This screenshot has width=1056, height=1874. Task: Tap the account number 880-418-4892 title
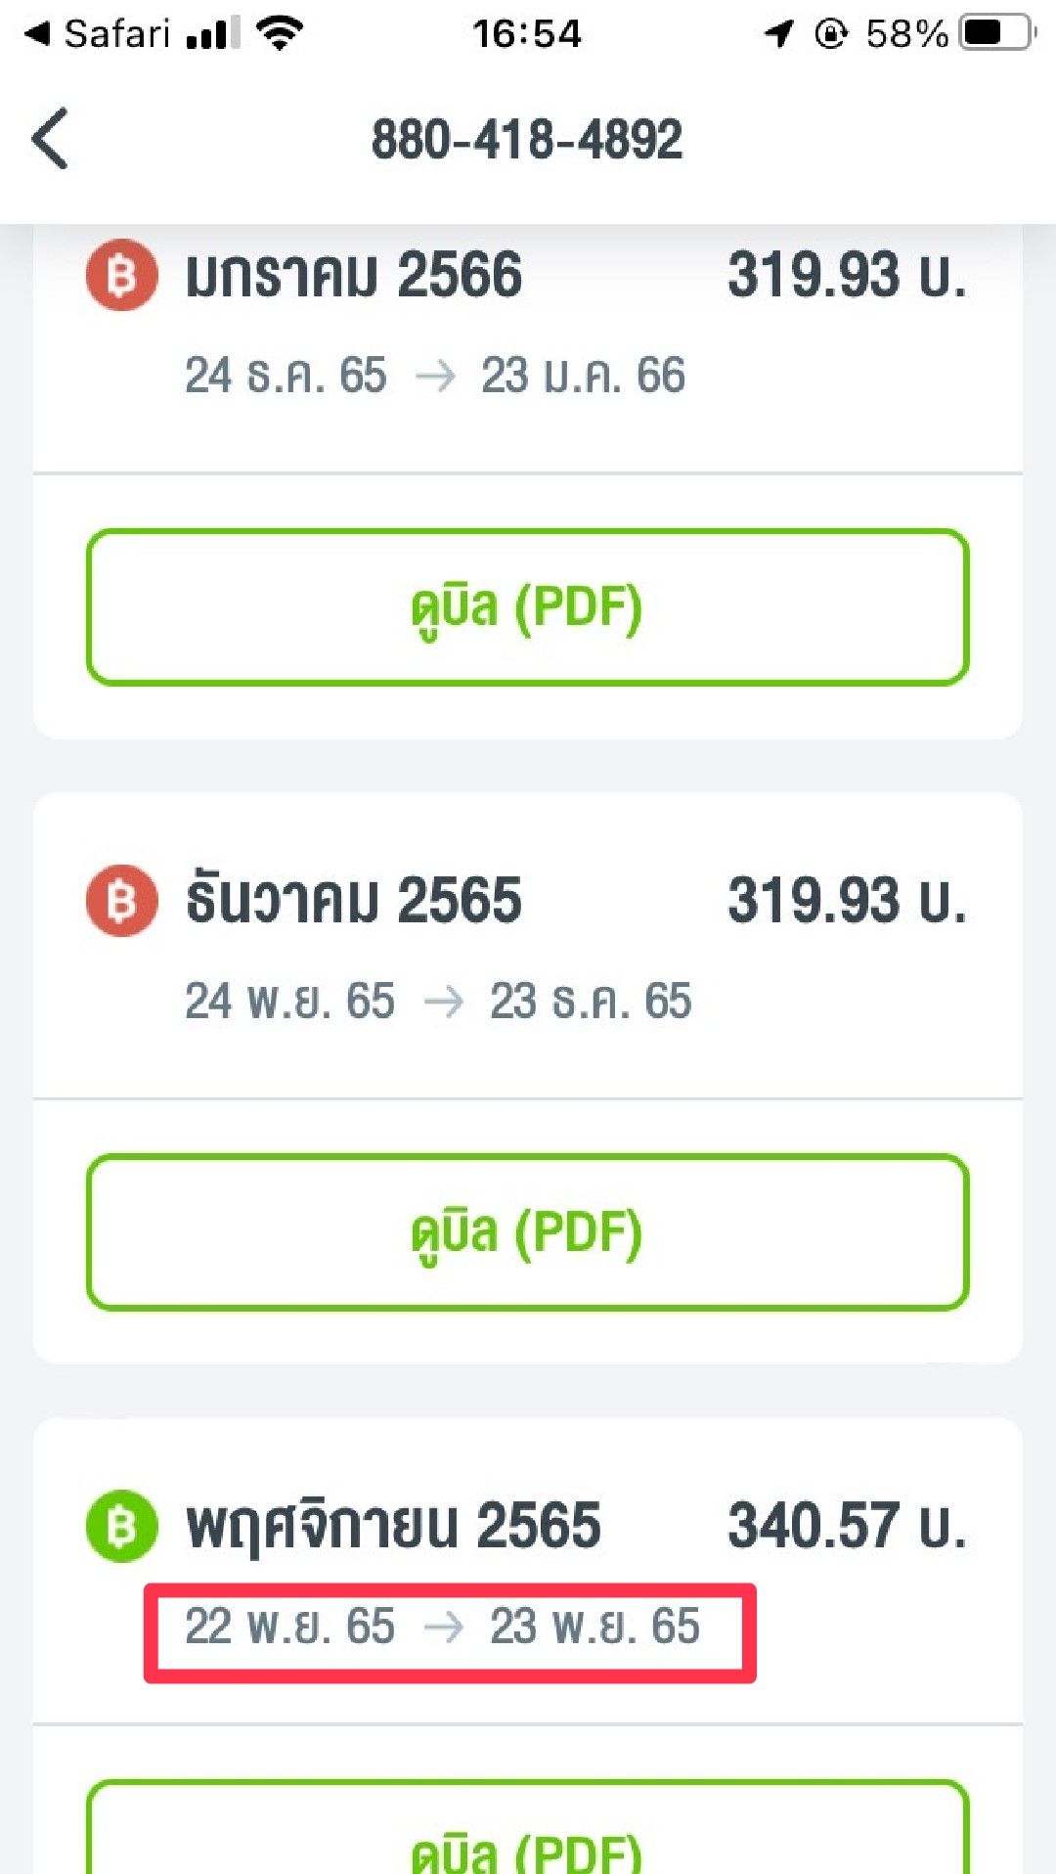pyautogui.click(x=527, y=139)
